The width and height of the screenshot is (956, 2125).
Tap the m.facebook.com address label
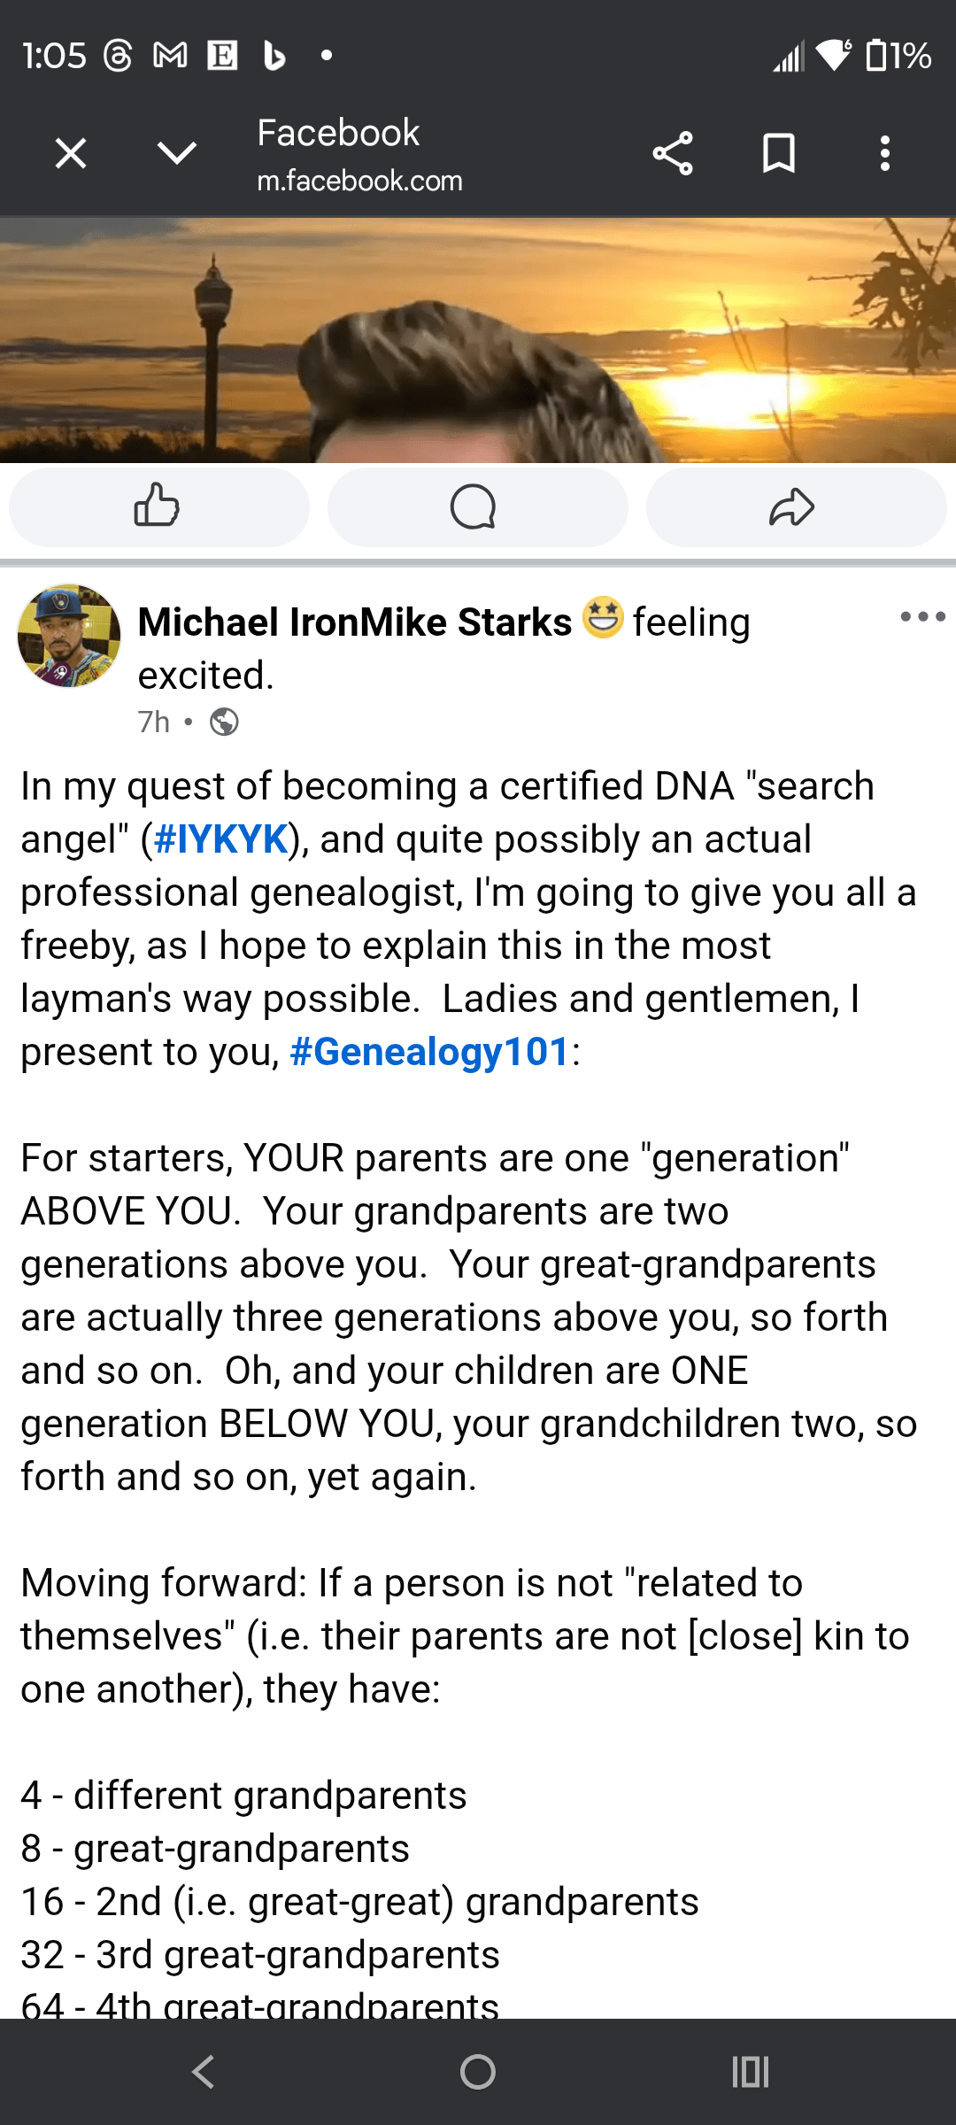pyautogui.click(x=359, y=182)
